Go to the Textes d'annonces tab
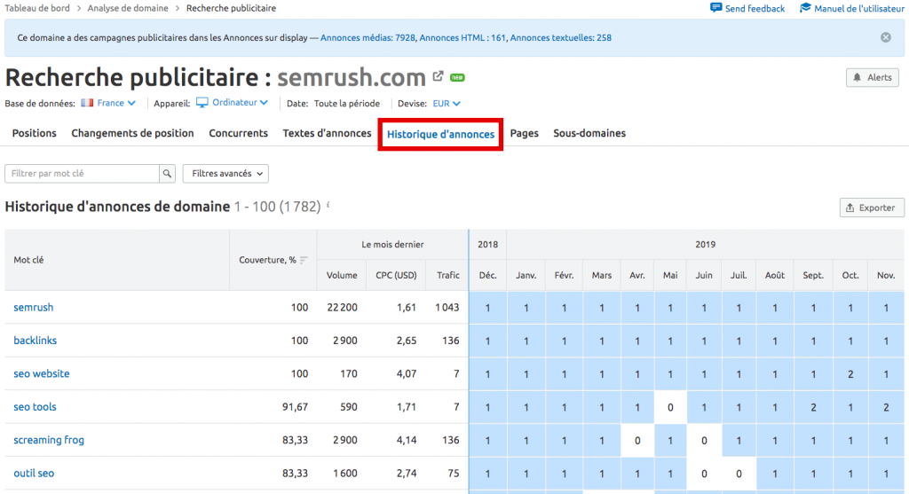Screen dimensions: 909x494 click(x=327, y=133)
